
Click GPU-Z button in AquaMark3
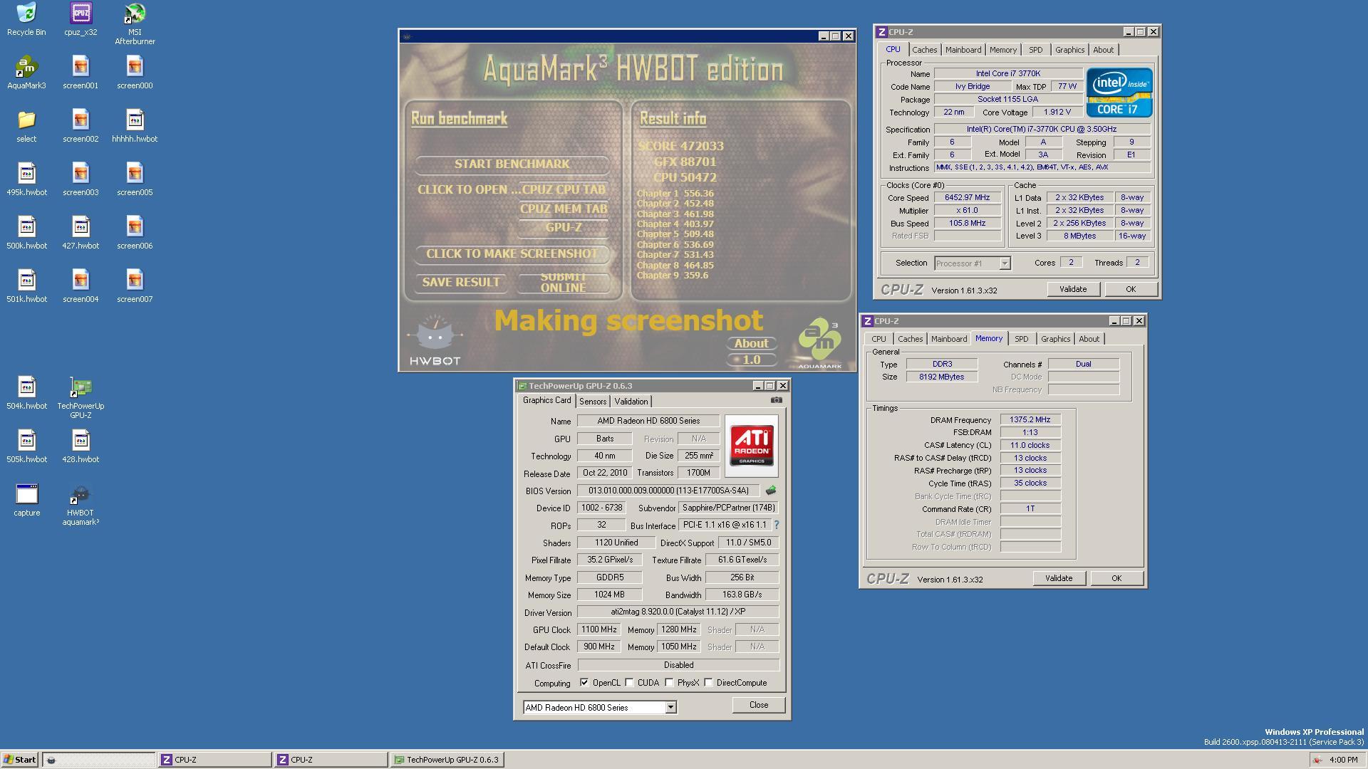coord(563,228)
